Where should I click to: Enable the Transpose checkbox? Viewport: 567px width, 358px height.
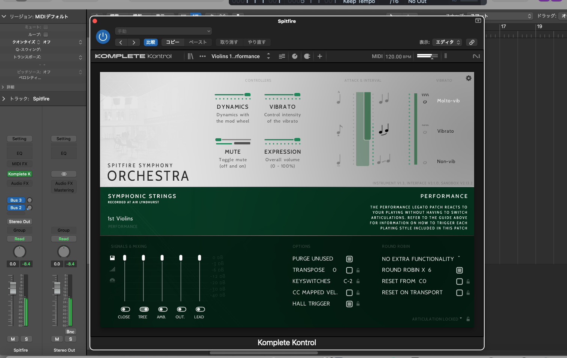pos(349,270)
